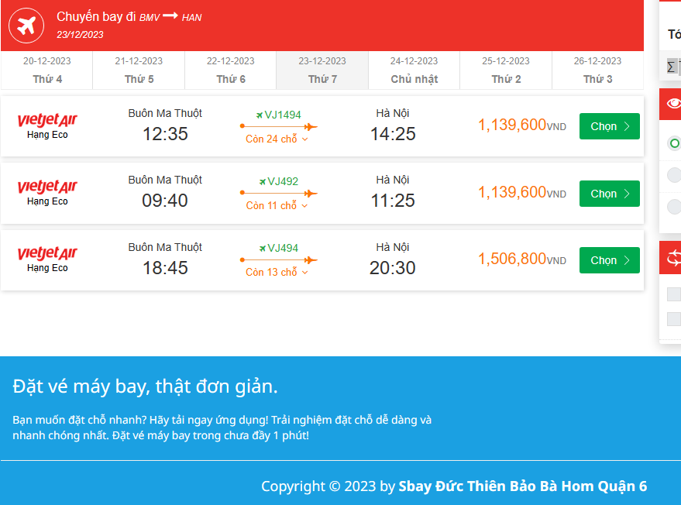
Task: Click the VJ494 flight number
Action: [x=283, y=249]
